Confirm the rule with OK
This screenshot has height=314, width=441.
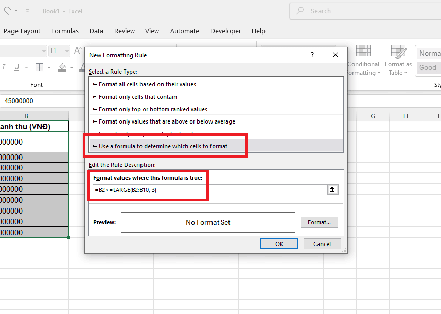point(279,244)
